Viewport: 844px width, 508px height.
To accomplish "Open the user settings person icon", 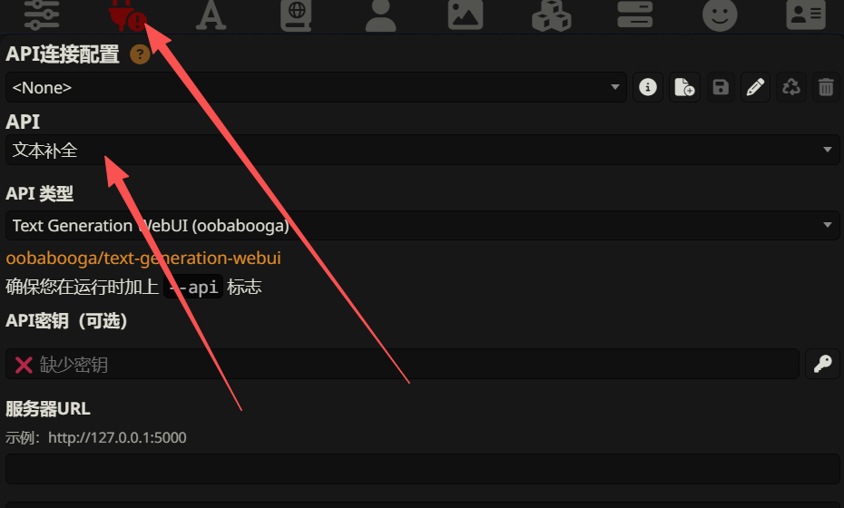I will (x=380, y=15).
